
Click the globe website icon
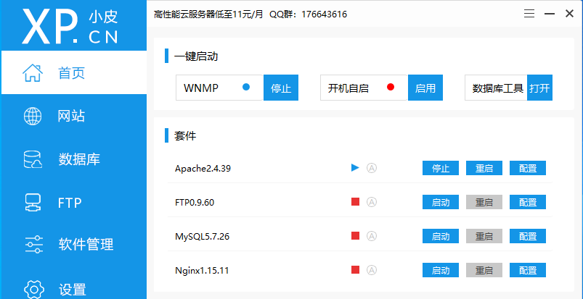tap(33, 116)
